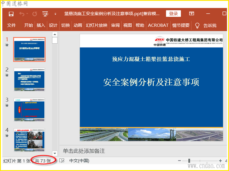Switch to the 切换 ribbon tab
Viewport: 229px width, 171px height.
tap(66, 25)
